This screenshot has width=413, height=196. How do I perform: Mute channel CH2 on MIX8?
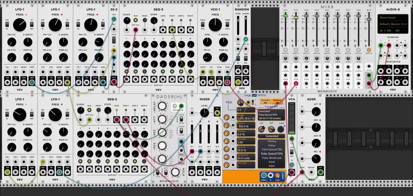[x=296, y=49]
